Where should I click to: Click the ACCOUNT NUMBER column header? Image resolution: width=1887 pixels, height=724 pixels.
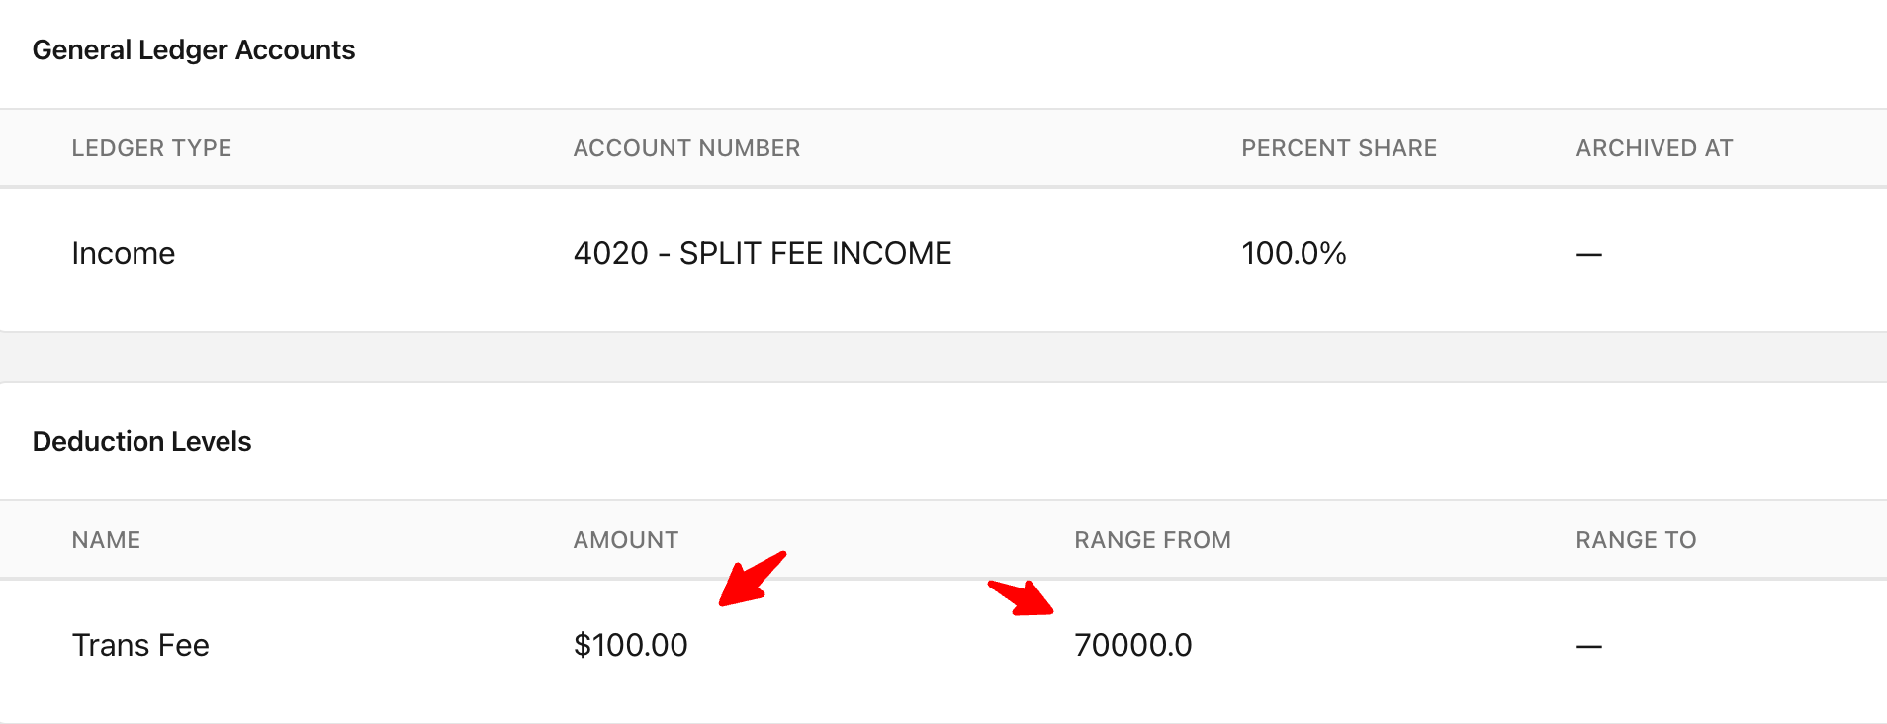pyautogui.click(x=686, y=148)
